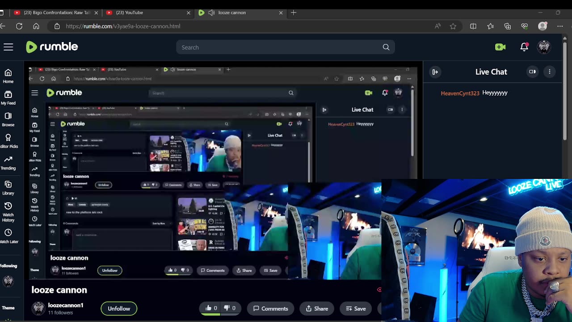Screen dimensions: 572x322
Task: Open the followed channel avatar under Following
Action: [x=8, y=281]
